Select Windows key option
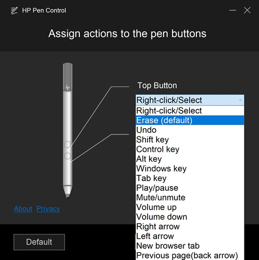Image resolution: width=259 pixels, height=260 pixels. (x=190, y=169)
